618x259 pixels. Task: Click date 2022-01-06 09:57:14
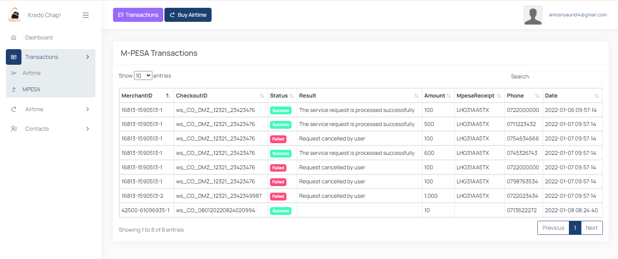point(571,110)
